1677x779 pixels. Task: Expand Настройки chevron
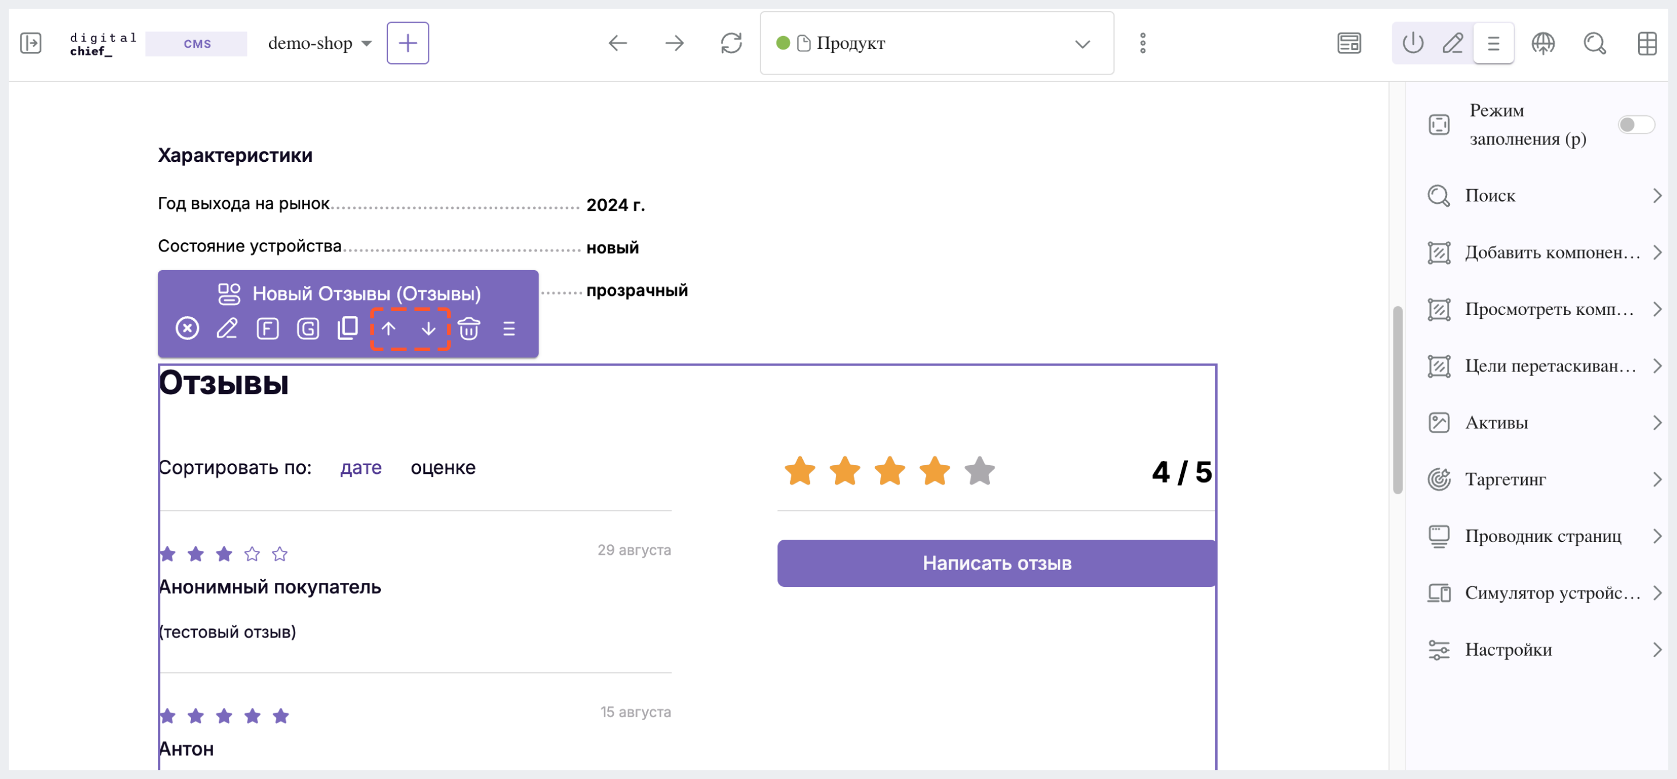pos(1657,650)
